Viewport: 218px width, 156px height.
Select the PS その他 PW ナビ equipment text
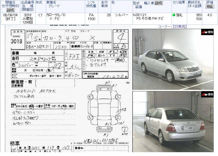pyautogui.click(x=150, y=19)
